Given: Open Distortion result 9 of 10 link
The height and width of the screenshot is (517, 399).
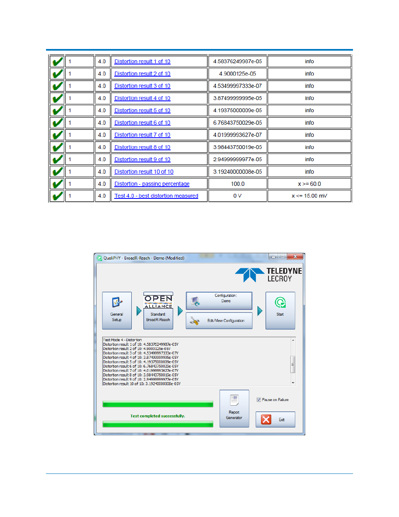Looking at the screenshot, I should 142,159.
